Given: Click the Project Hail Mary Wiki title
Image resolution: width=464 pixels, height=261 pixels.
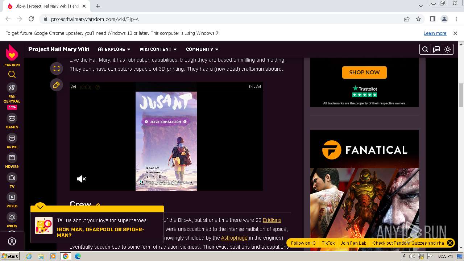Looking at the screenshot, I should click(x=59, y=49).
